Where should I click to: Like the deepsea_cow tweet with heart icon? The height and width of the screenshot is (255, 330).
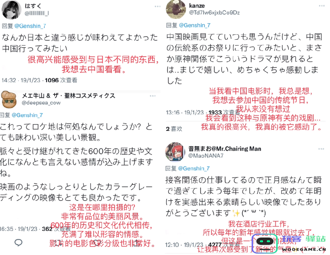pyautogui.click(x=97, y=243)
